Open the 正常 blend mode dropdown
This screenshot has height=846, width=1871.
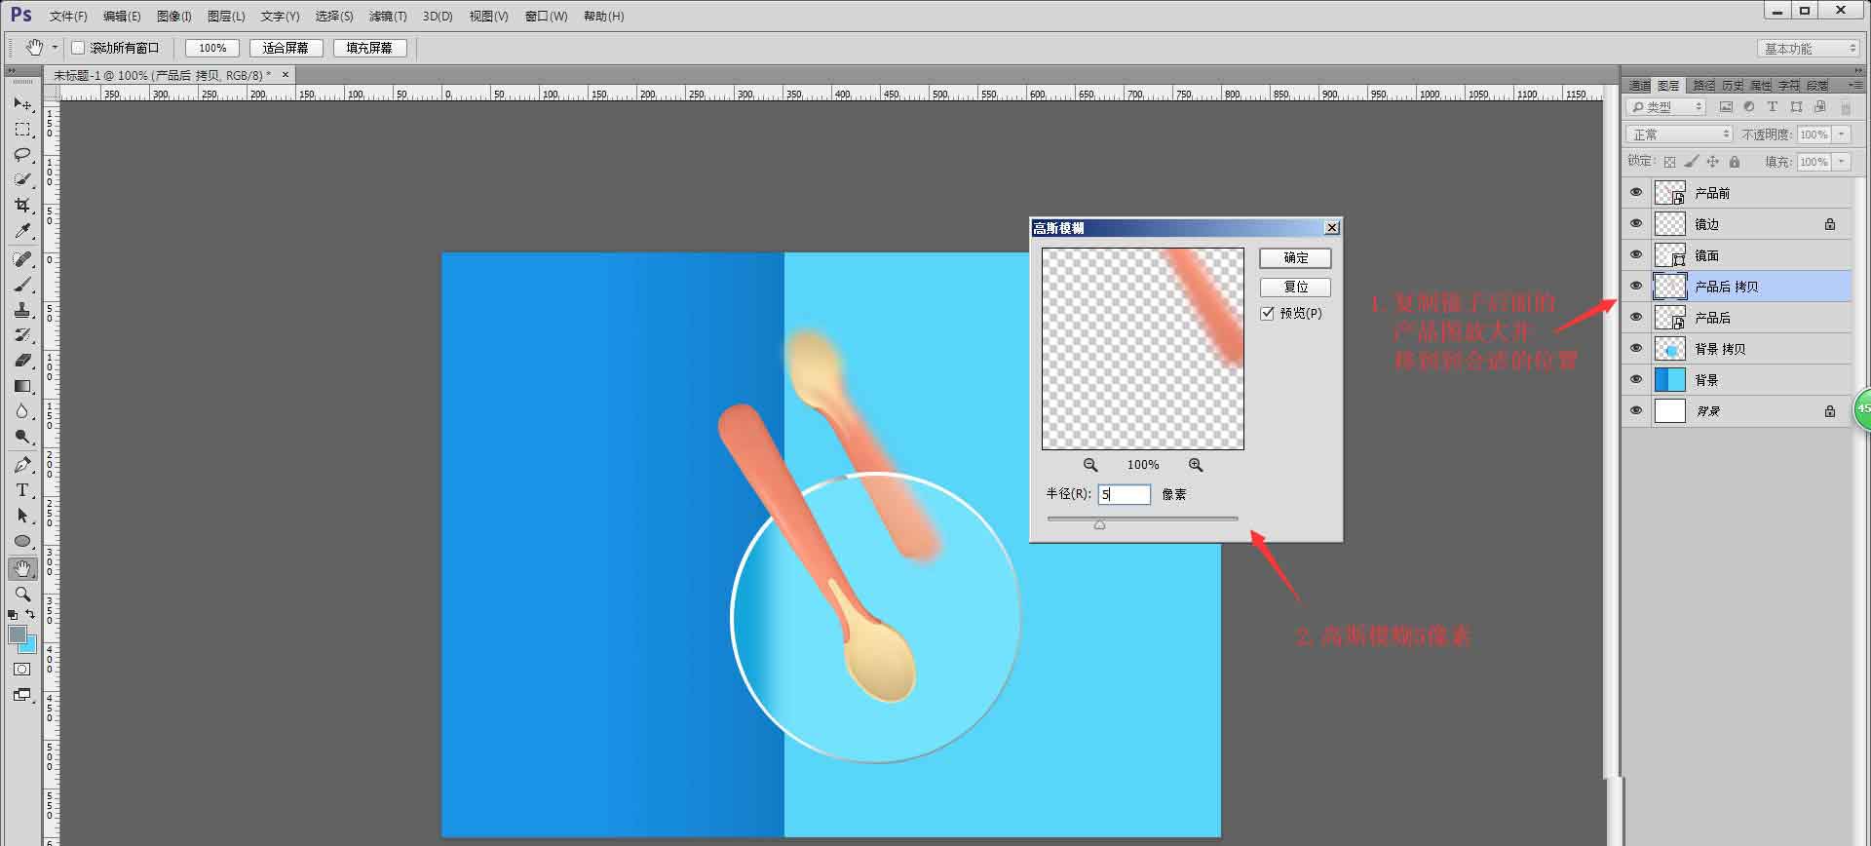pos(1679,135)
